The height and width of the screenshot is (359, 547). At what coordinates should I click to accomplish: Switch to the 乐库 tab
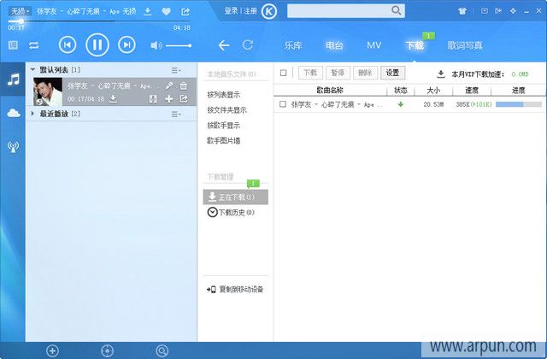293,45
